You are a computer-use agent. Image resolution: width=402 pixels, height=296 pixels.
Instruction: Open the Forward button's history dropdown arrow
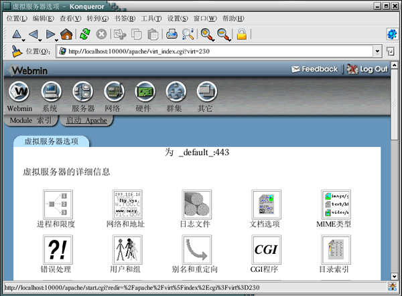click(57, 40)
